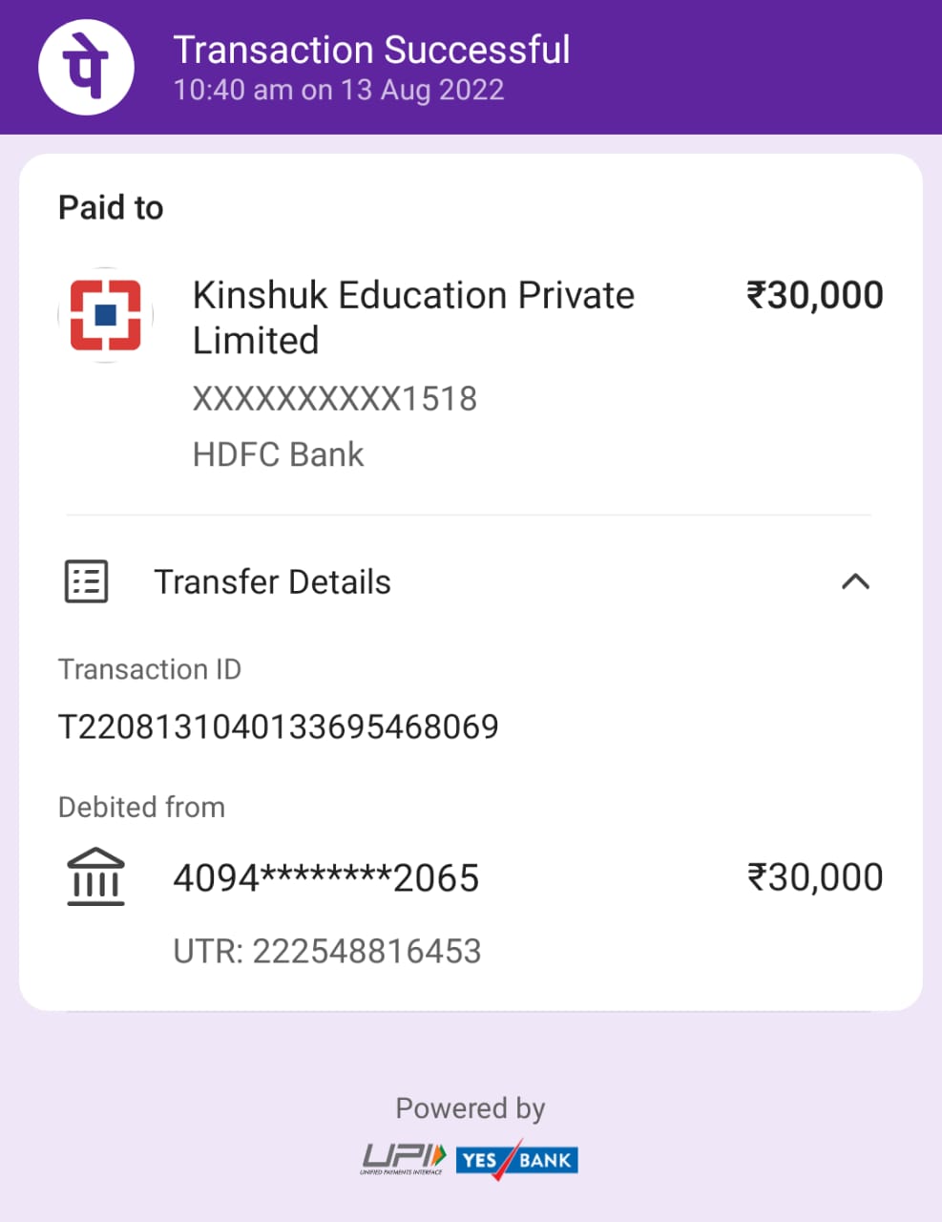This screenshot has width=942, height=1222.
Task: Click the paid amount ₹30,000 at top
Action: [814, 295]
